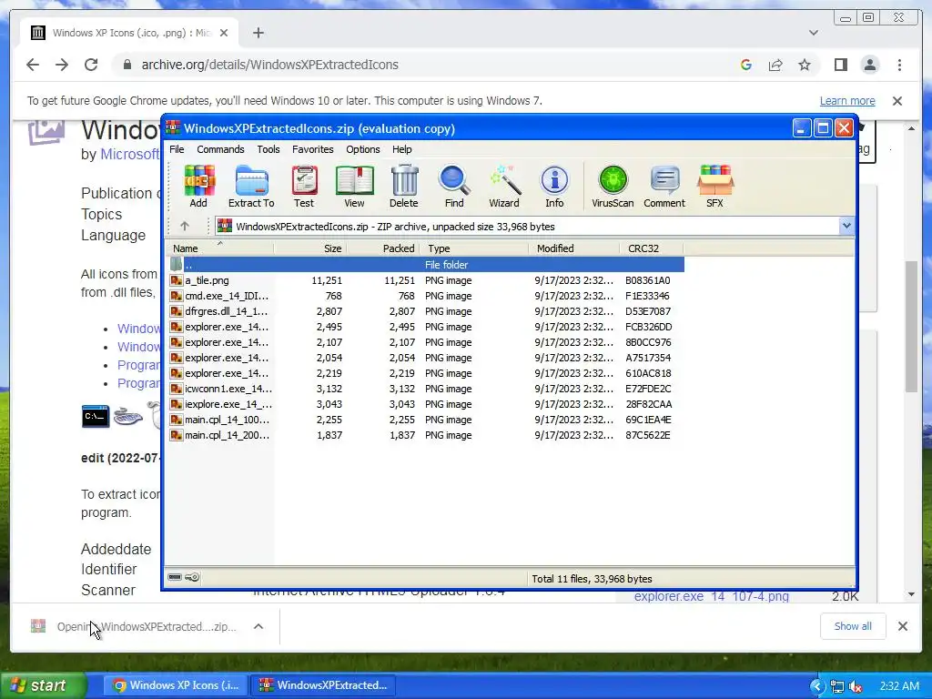932x699 pixels.
Task: Switch to WinRAR taskbar button
Action: point(323,685)
